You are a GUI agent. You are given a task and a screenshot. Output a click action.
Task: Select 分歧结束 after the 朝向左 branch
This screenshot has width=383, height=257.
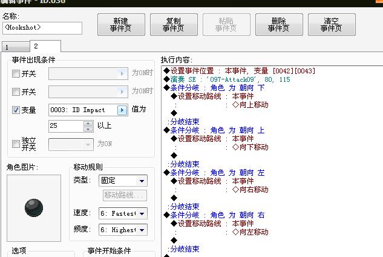184,207
